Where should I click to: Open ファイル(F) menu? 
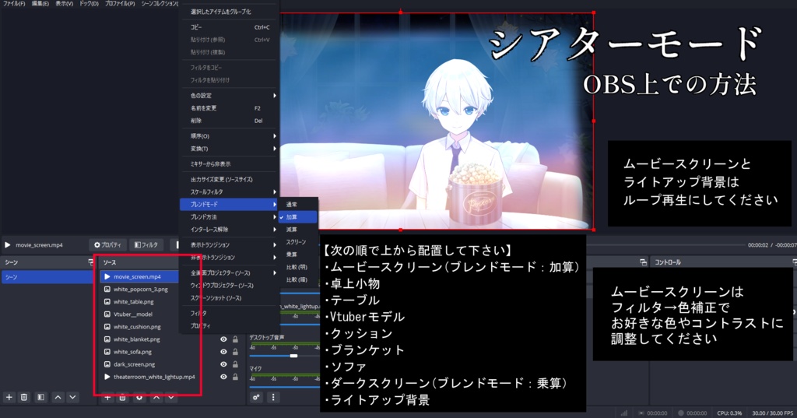(x=14, y=4)
